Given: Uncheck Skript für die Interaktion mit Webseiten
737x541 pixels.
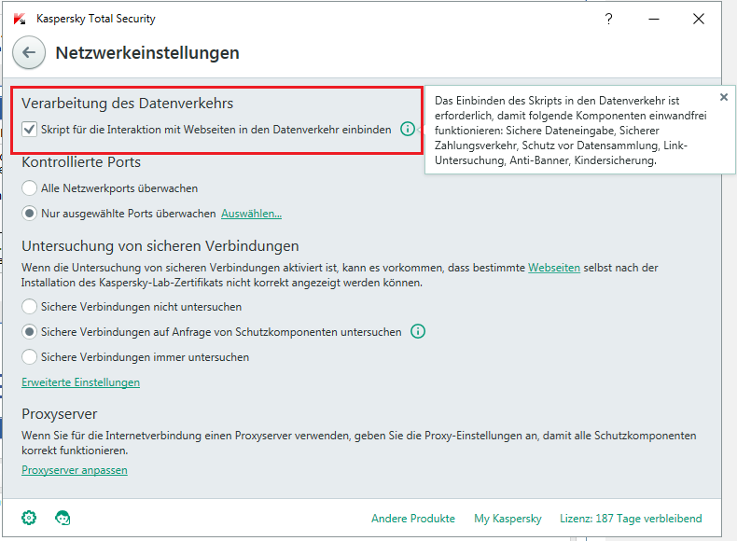Looking at the screenshot, I should click(x=29, y=130).
